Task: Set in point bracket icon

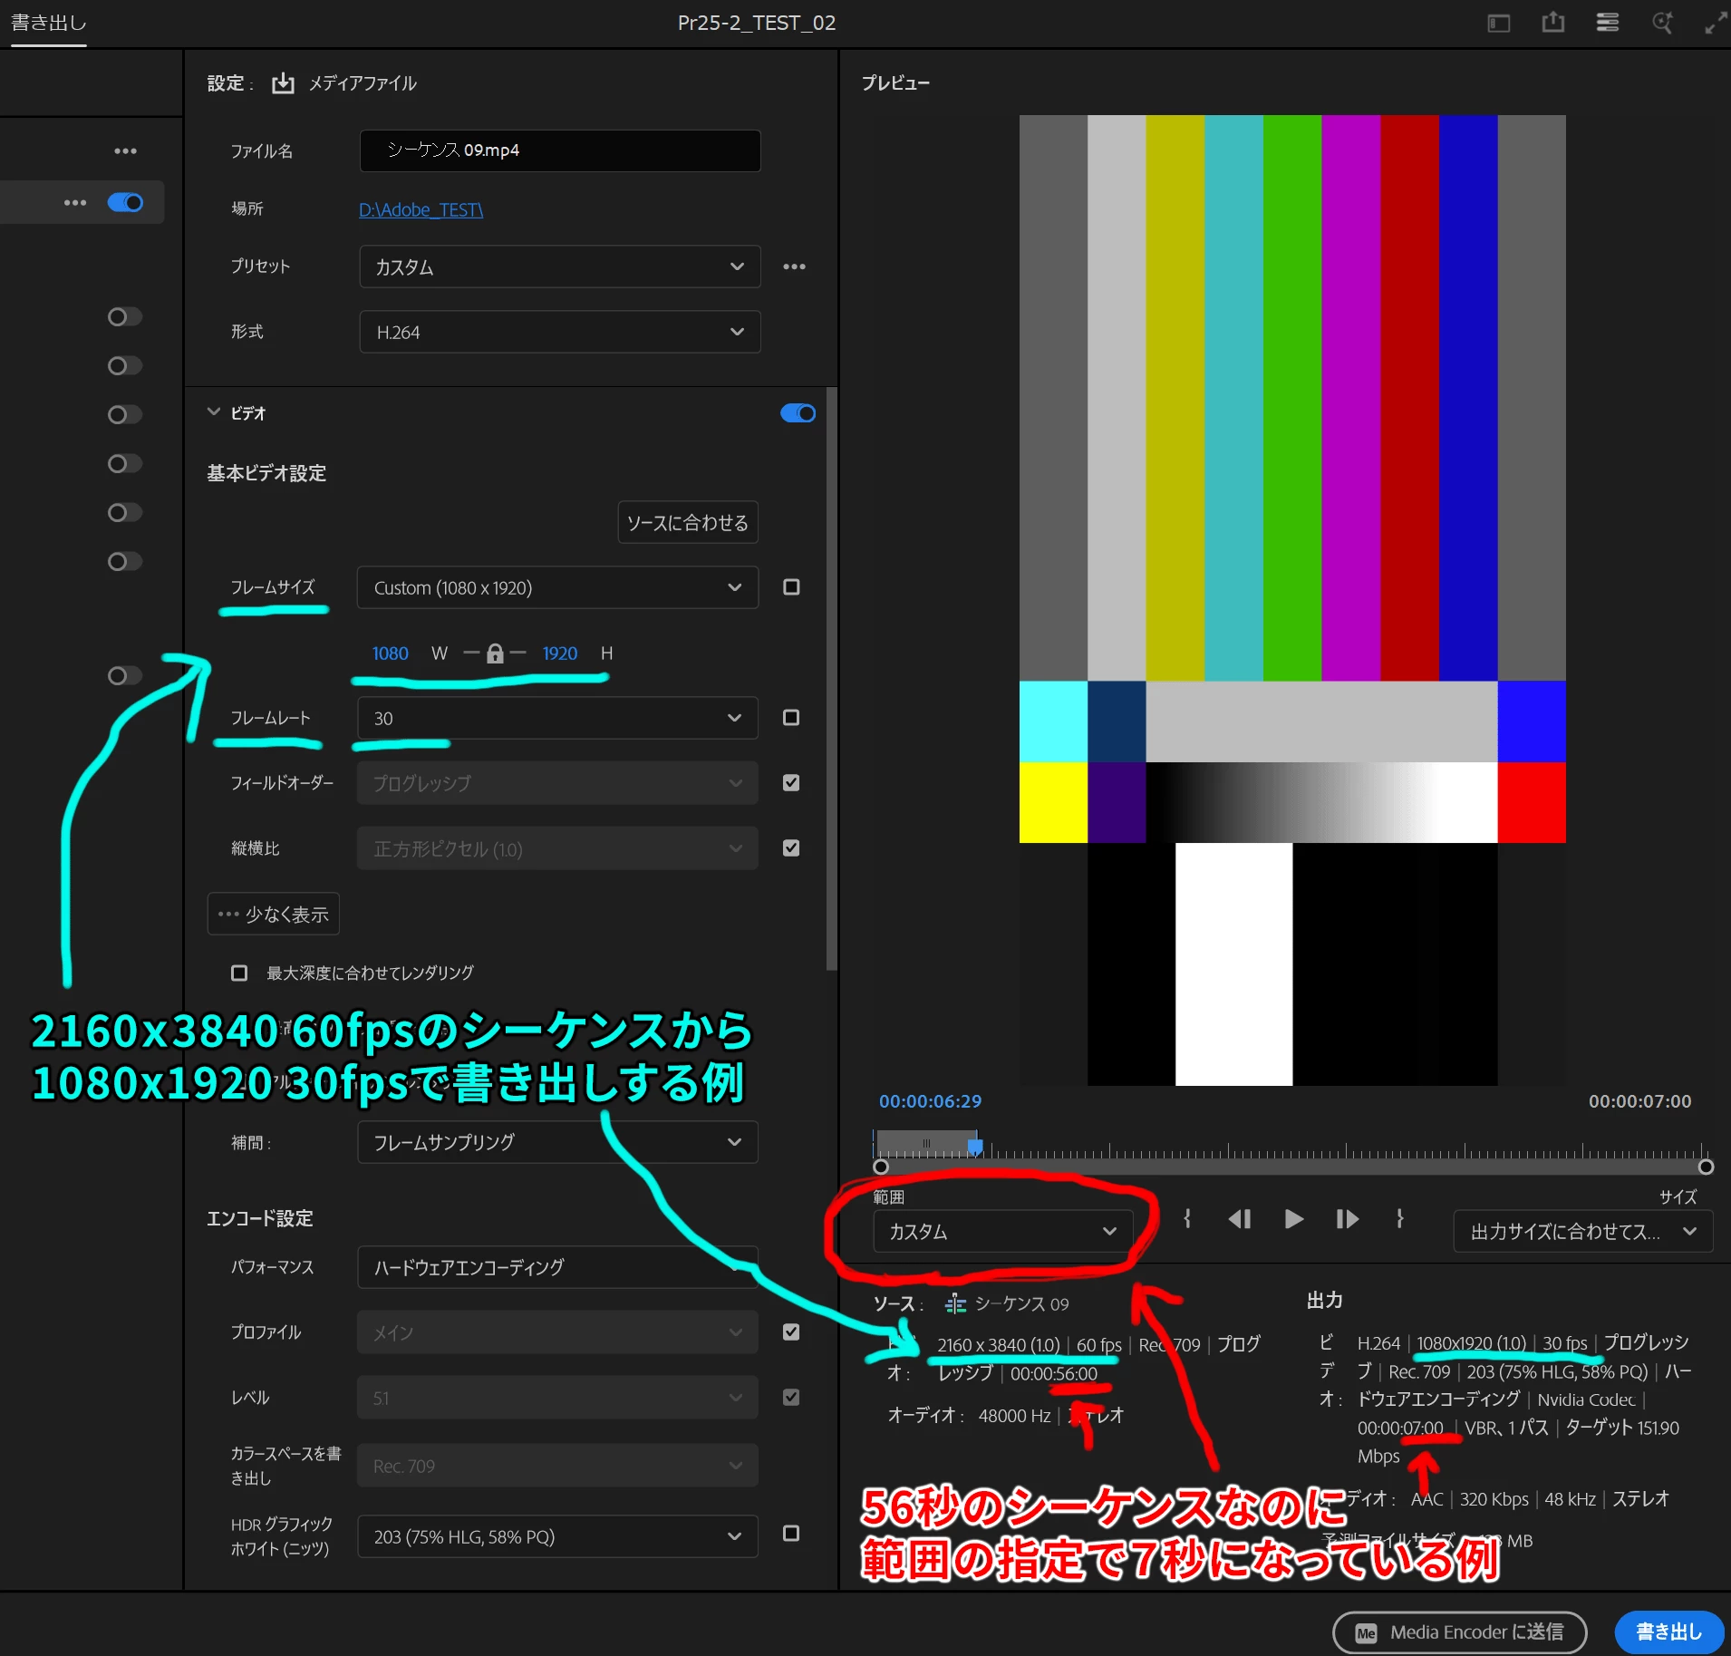Action: pyautogui.click(x=1187, y=1219)
